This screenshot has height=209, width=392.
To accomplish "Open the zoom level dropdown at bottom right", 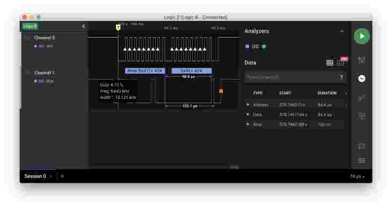I will (357, 177).
